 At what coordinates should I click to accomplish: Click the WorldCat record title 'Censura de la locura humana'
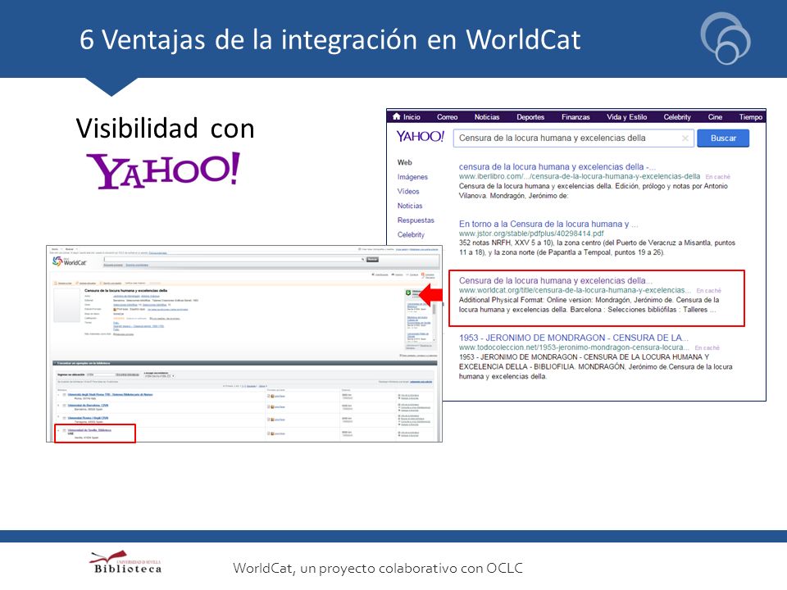click(x=125, y=290)
